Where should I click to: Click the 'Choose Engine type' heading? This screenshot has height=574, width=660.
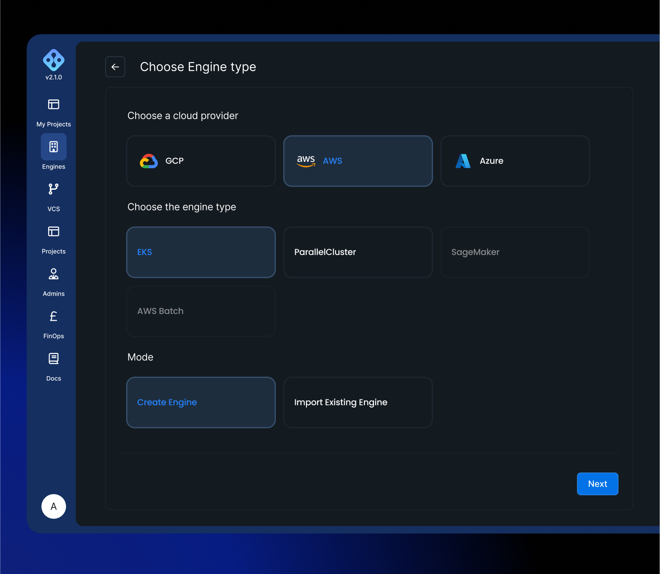pyautogui.click(x=198, y=67)
